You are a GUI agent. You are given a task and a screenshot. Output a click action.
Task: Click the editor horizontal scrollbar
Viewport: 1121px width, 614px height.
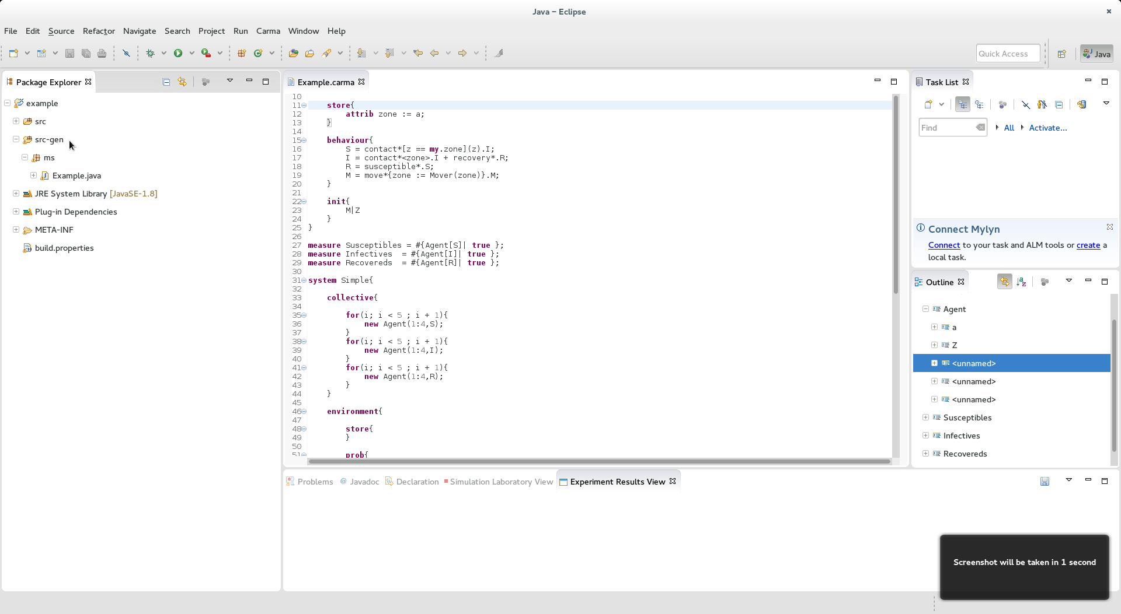[x=599, y=461]
